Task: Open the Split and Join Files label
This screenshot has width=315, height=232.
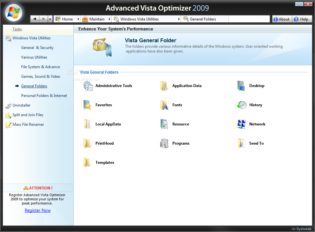Action: click(x=28, y=115)
